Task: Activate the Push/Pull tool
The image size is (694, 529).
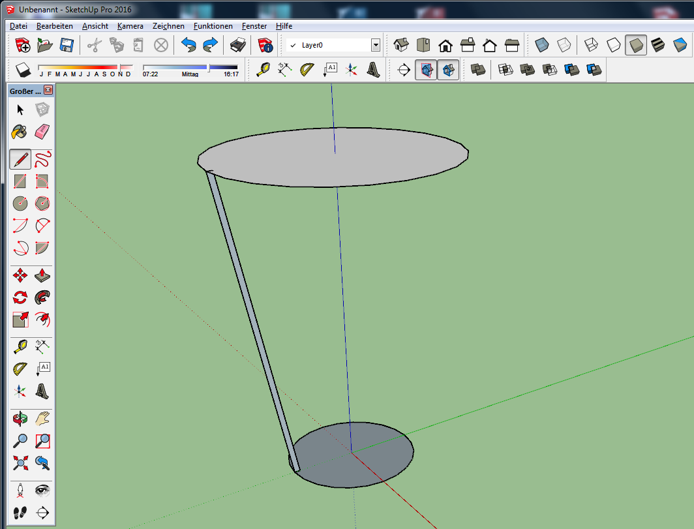Action: 42,275
